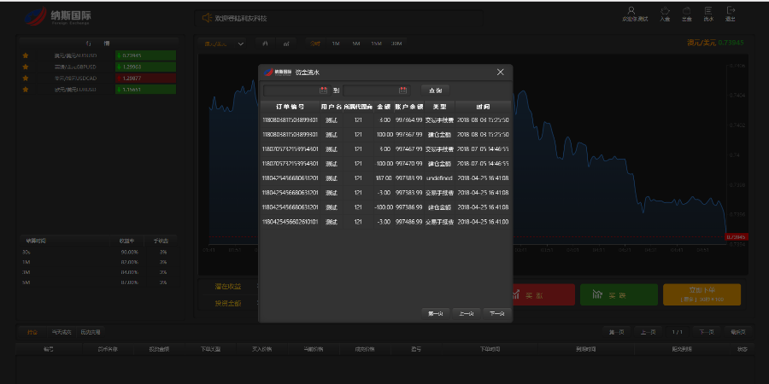The height and width of the screenshot is (384, 769).
Task: Expand the currency pair dropdown above chart
Action: tap(240, 43)
